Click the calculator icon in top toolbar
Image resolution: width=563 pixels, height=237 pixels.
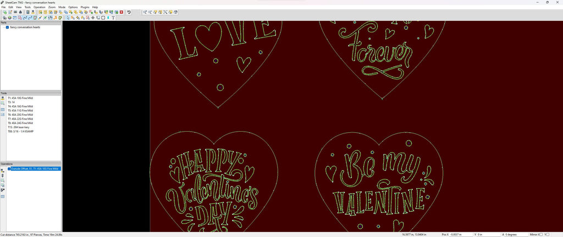click(x=27, y=12)
